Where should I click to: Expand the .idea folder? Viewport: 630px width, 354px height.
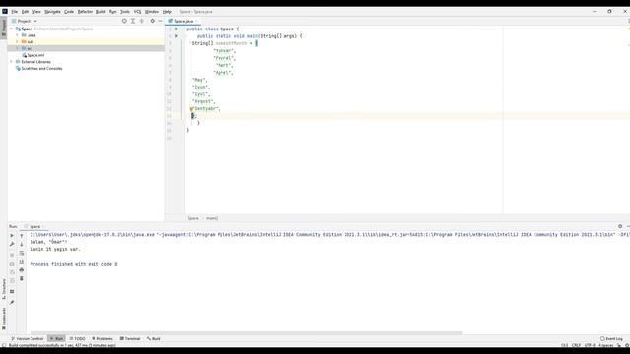tap(17, 35)
